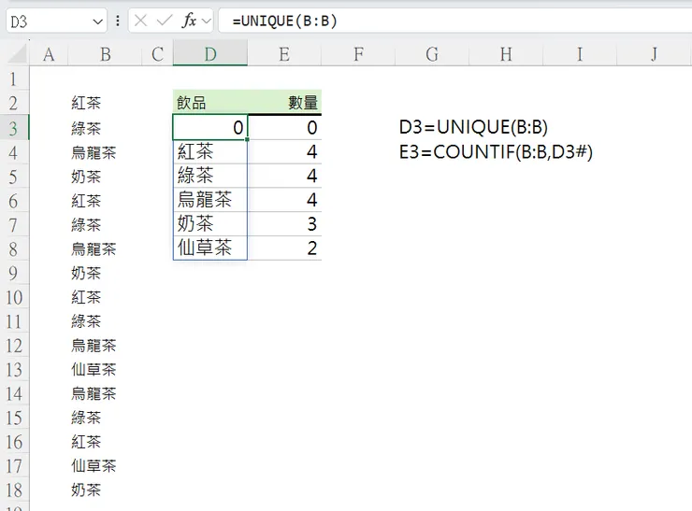Image resolution: width=692 pixels, height=511 pixels.
Task: Select cell D6 with 烏龍茶
Action: (210, 200)
